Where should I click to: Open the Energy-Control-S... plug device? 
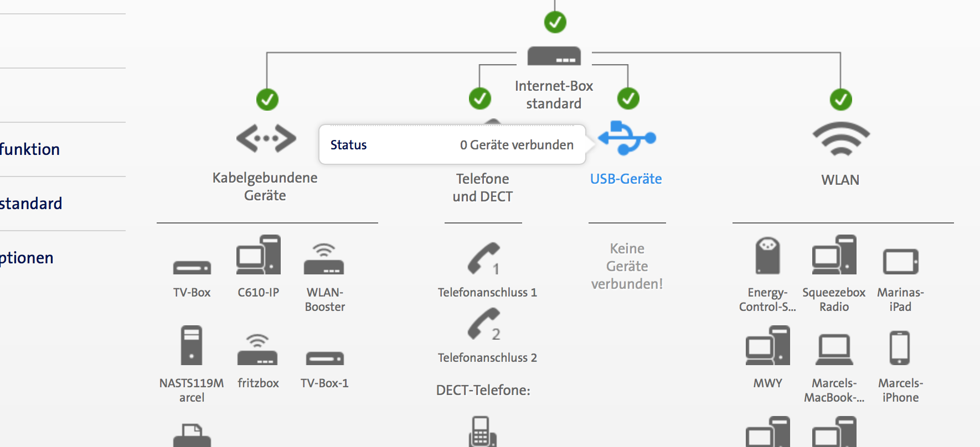click(767, 256)
